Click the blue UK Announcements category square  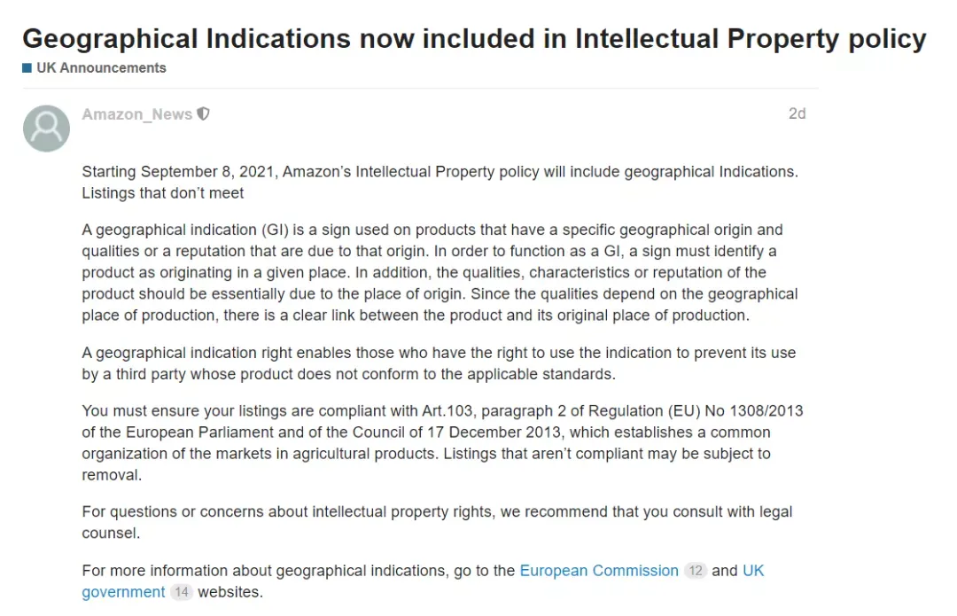tap(27, 67)
